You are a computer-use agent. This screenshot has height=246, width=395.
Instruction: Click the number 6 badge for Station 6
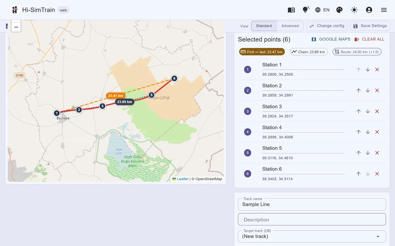tap(247, 174)
